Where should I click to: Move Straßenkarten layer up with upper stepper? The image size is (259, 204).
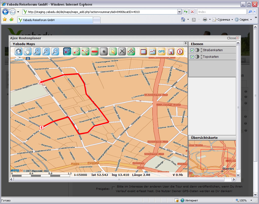pyautogui.click(x=201, y=49)
